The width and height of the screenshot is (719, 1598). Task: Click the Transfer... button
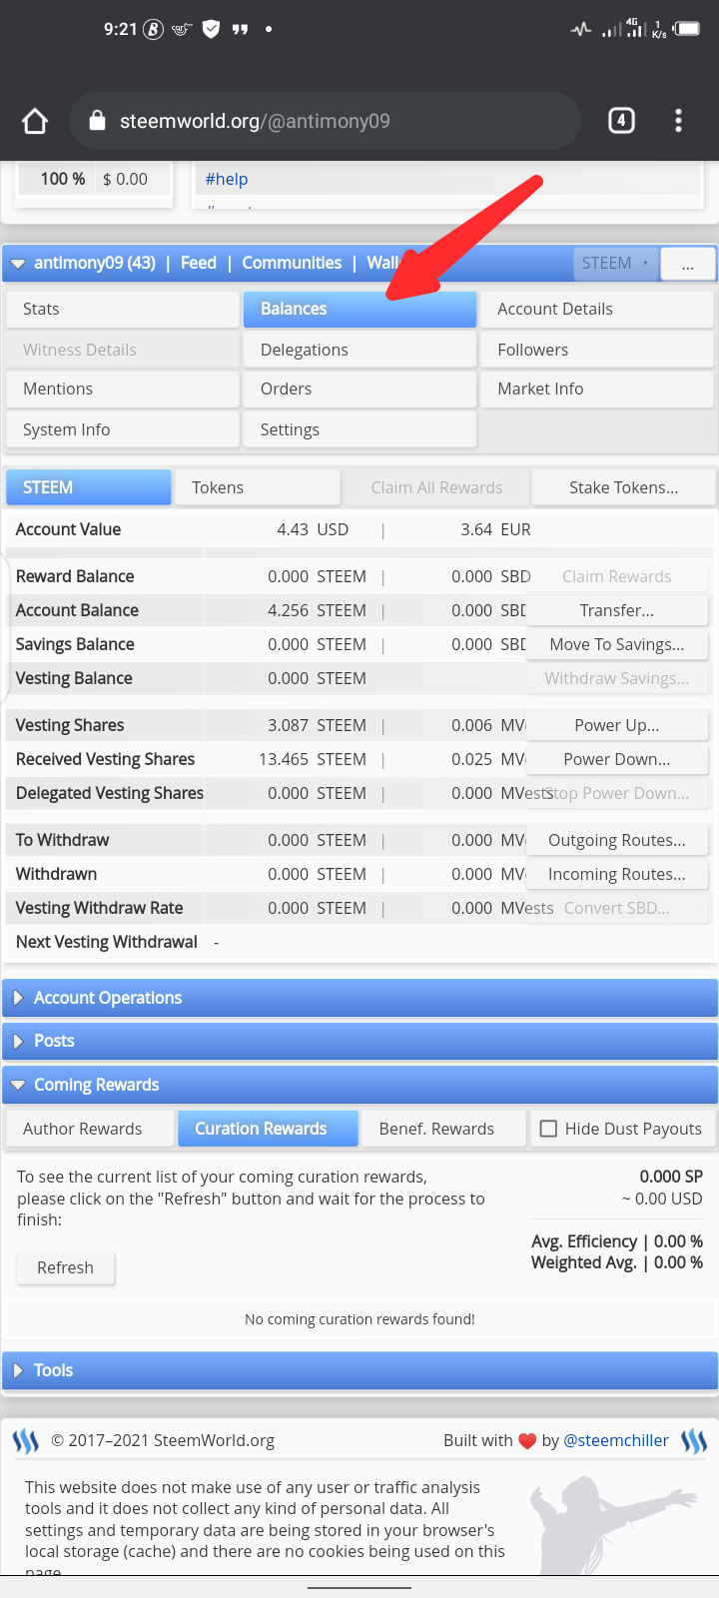pos(617,610)
